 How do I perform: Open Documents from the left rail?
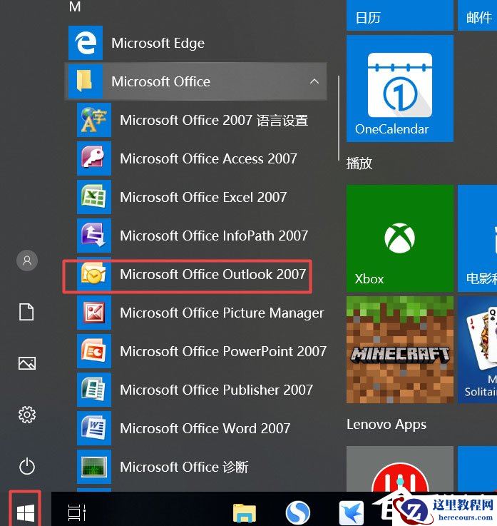(26, 312)
